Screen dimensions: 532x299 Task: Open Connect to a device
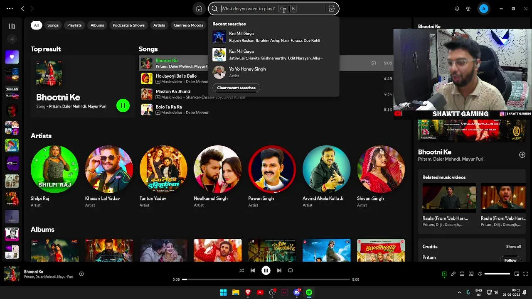pos(471,274)
